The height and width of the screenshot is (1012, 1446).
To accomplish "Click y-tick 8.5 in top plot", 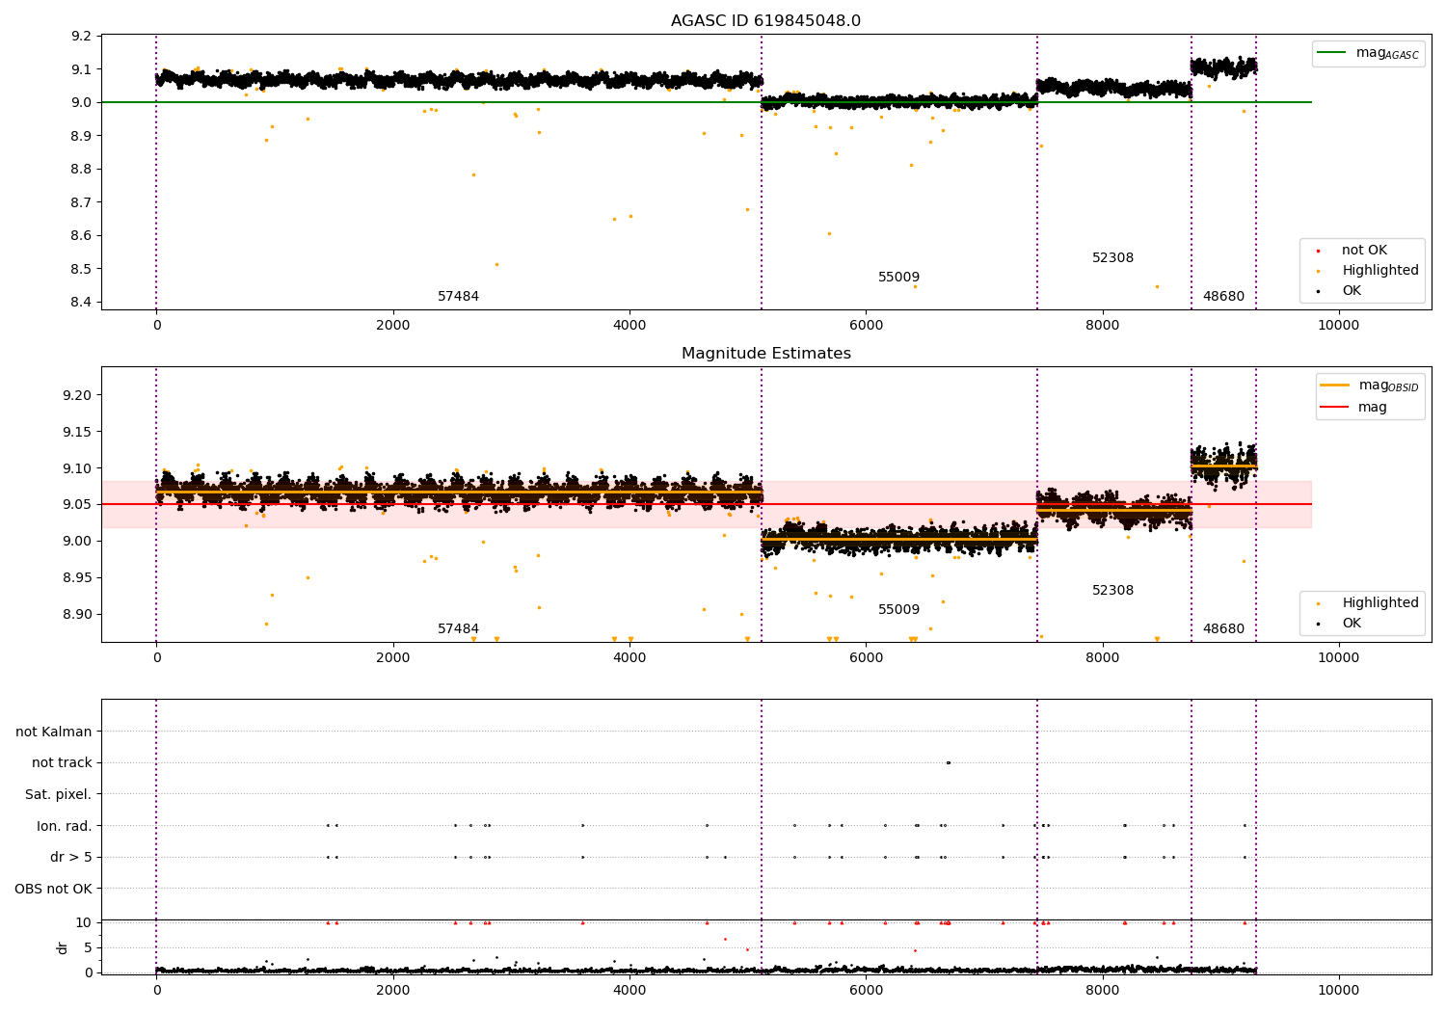I will click(x=82, y=269).
